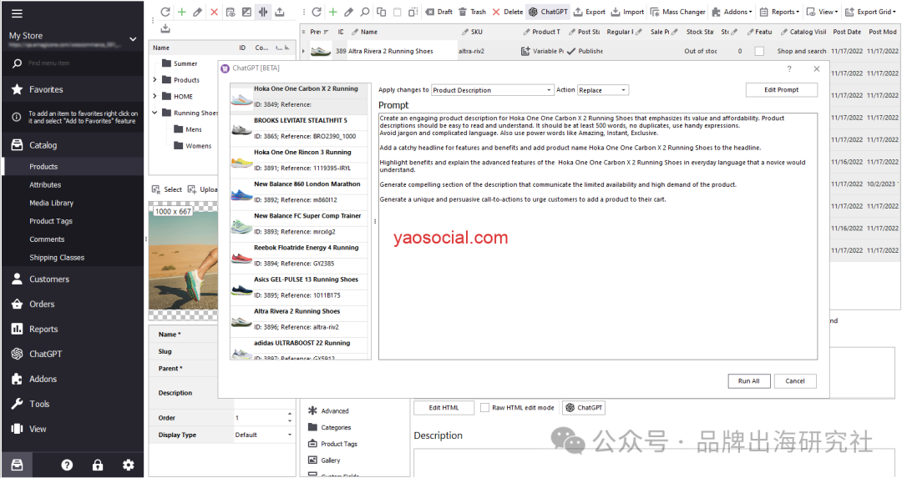Viewport: 902px width, 478px height.
Task: Toggle the Featured checkbox for Altra Rivera 2
Action: [759, 51]
